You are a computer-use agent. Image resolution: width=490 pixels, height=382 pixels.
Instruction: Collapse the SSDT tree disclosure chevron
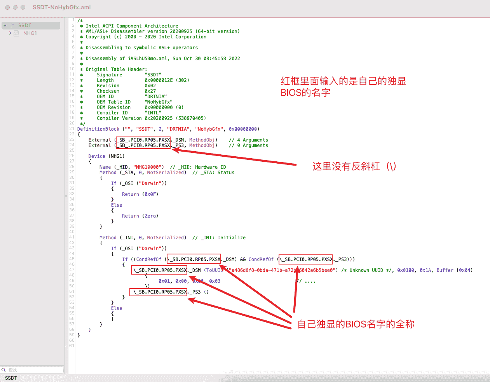point(5,26)
